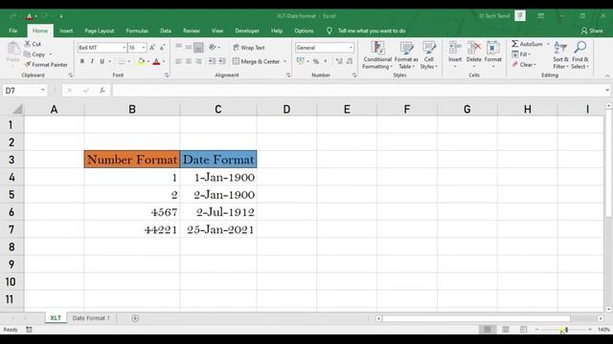The height and width of the screenshot is (344, 613).
Task: Toggle Bold formatting
Action: point(82,61)
